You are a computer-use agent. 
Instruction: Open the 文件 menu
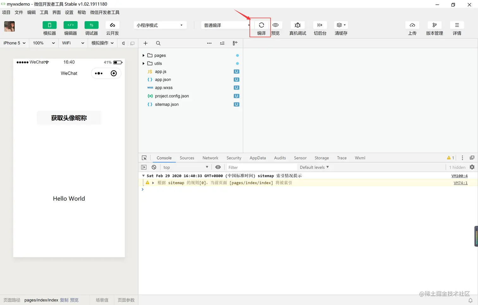coord(19,12)
